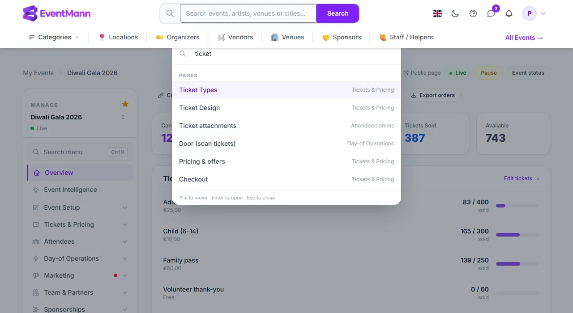
Task: Click the Child (6–14) sold progress bar
Action: click(517, 235)
